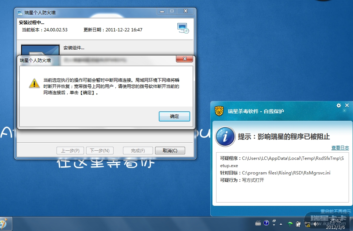Close the 瑞星个人防火墙 warning dialog via red X
353x231 pixels.
click(185, 59)
